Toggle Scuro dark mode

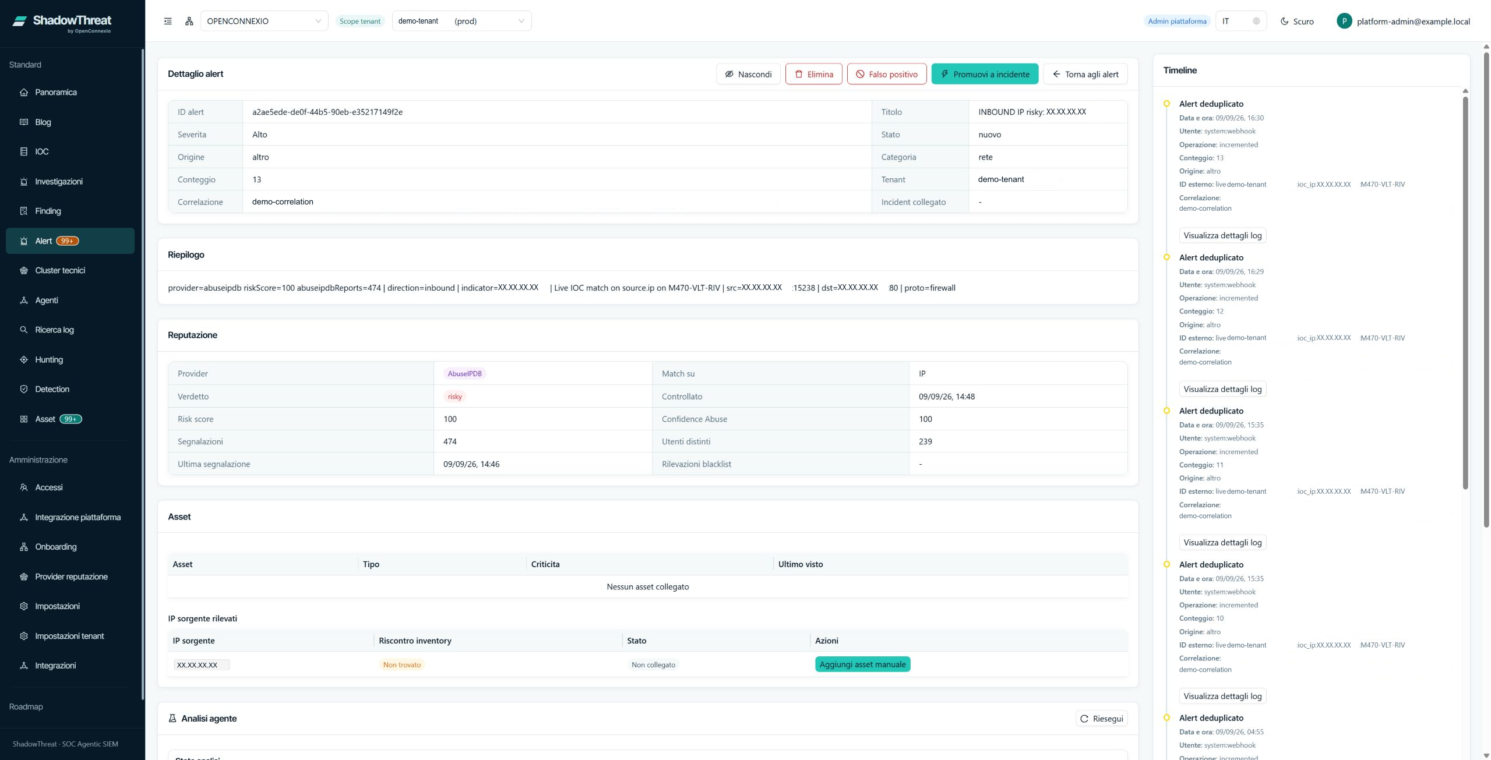[x=1296, y=22]
